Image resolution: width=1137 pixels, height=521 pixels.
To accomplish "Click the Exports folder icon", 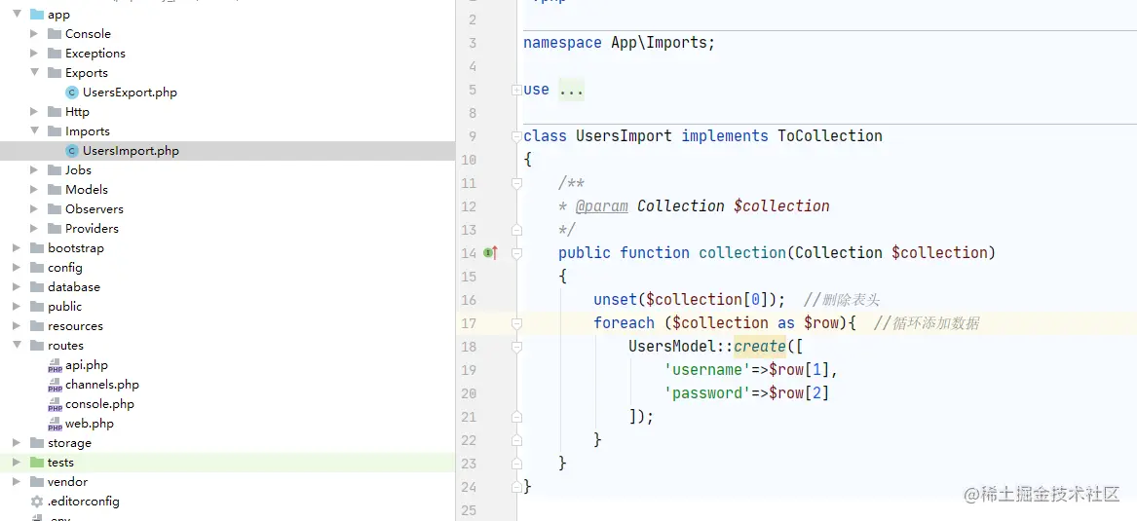I will [55, 72].
